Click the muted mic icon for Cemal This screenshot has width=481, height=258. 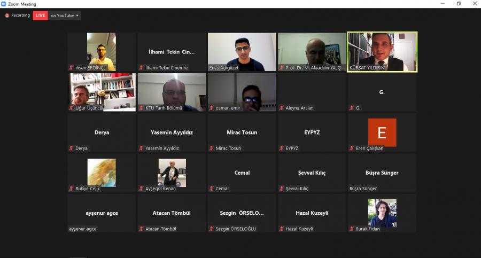click(x=212, y=189)
